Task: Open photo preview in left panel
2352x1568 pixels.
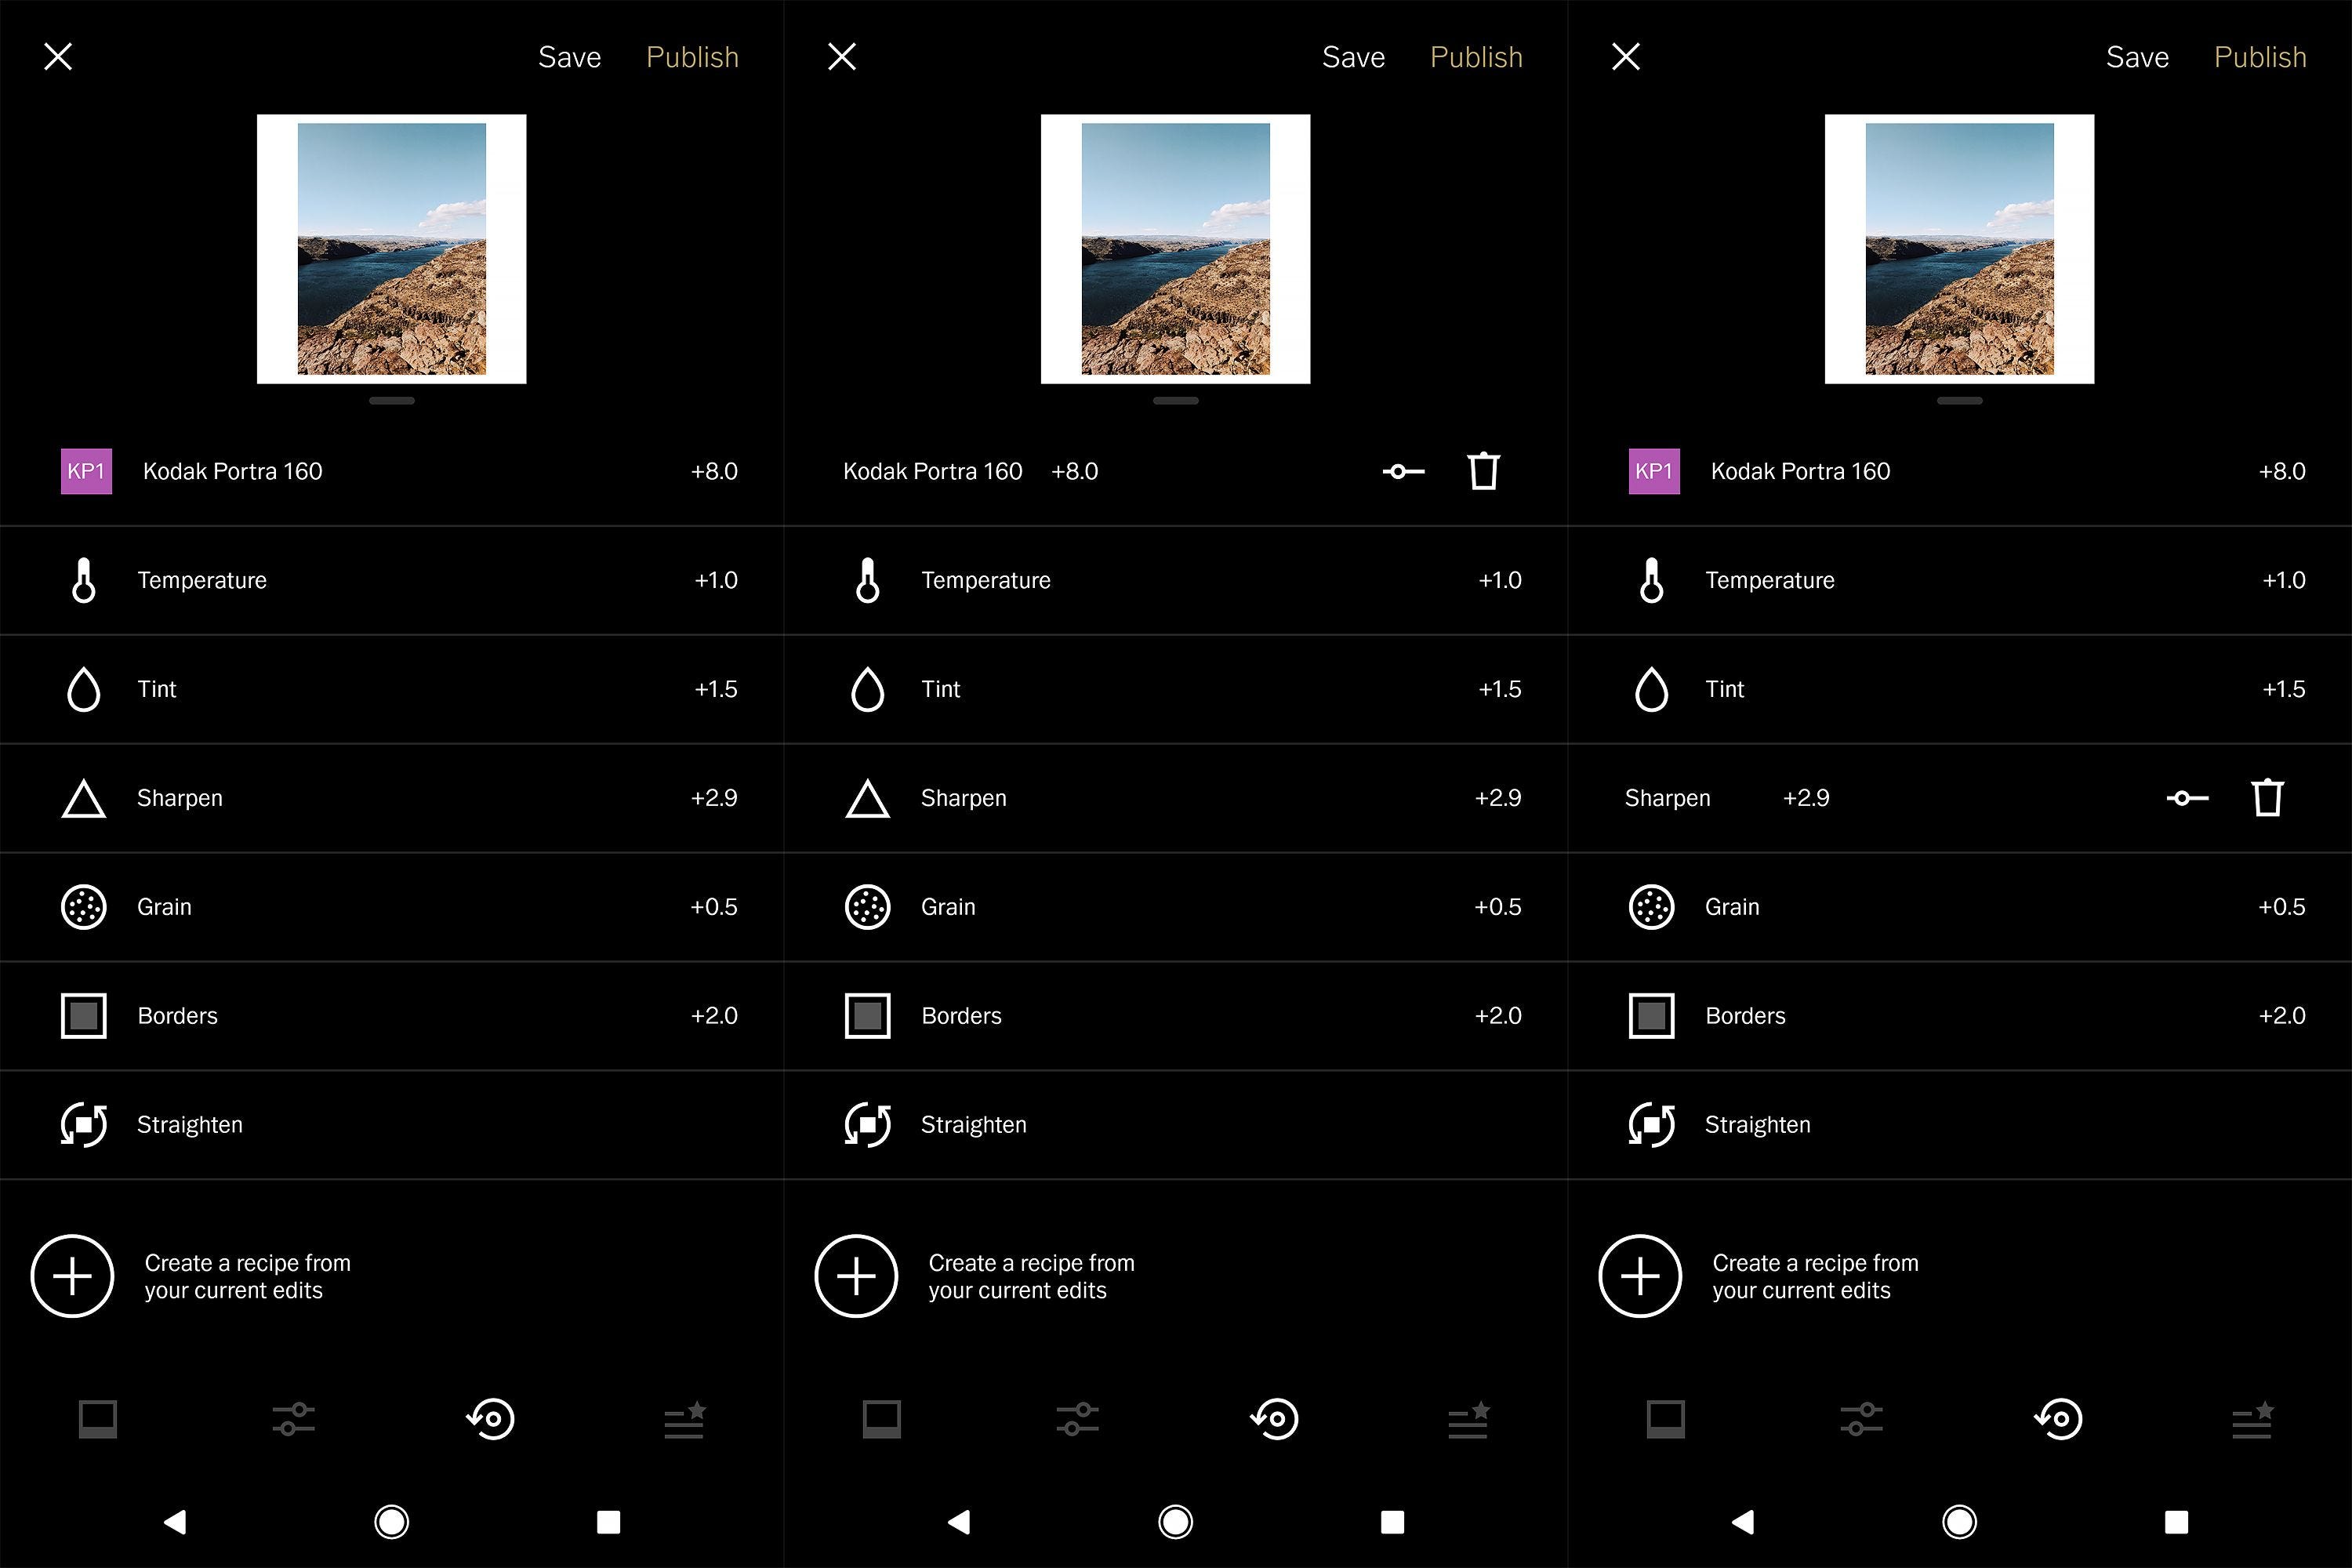Action: tap(392, 249)
